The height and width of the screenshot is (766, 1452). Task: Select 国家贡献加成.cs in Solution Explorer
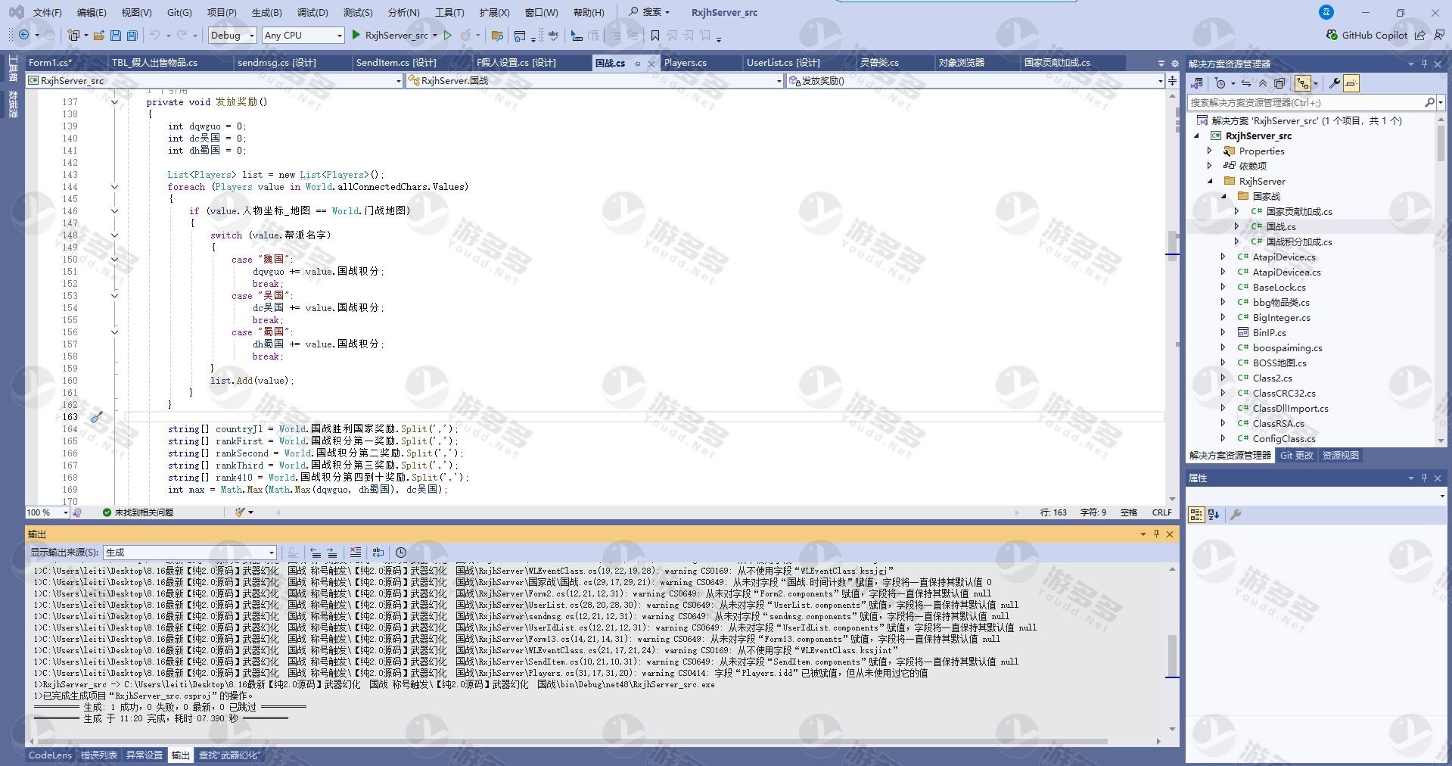(x=1298, y=211)
